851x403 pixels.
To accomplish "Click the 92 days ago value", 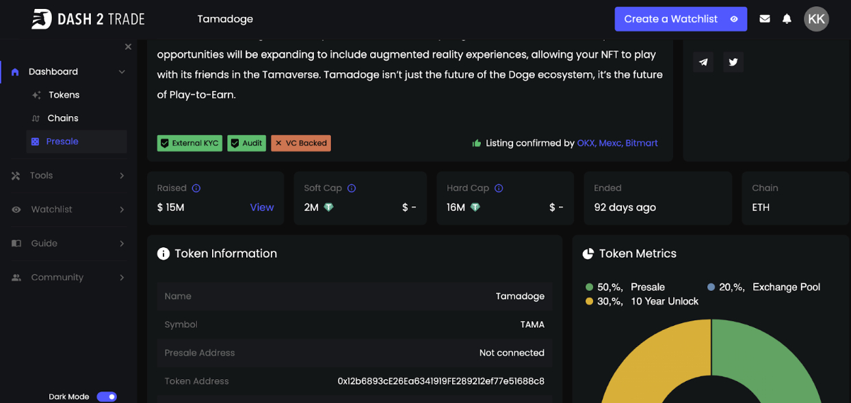I will (625, 207).
